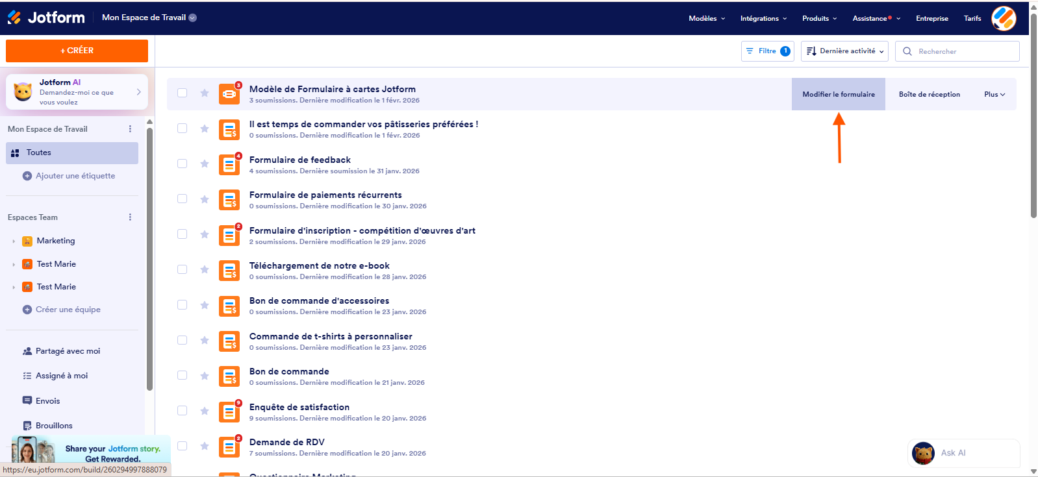Open Partagé avec moi section
Viewport: 1038px width, 477px height.
68,351
